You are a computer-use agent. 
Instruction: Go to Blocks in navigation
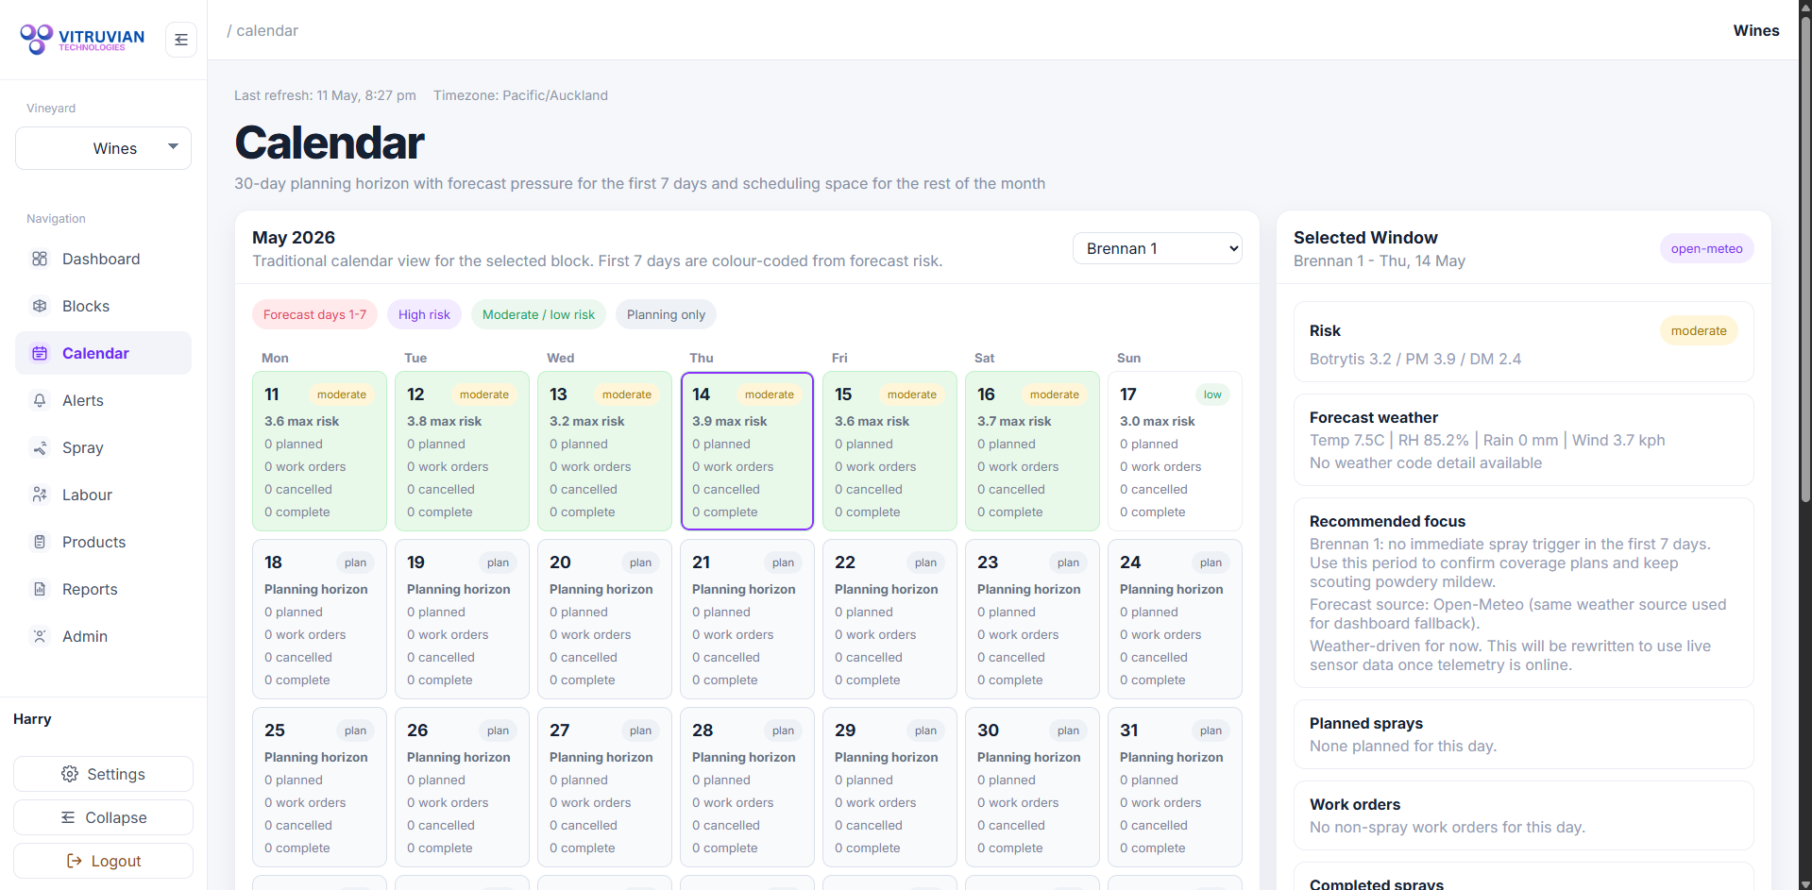coord(103,306)
